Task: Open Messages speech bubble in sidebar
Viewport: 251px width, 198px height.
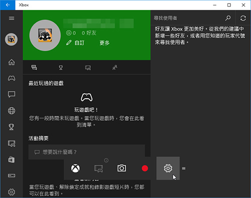Action: click(x=12, y=94)
